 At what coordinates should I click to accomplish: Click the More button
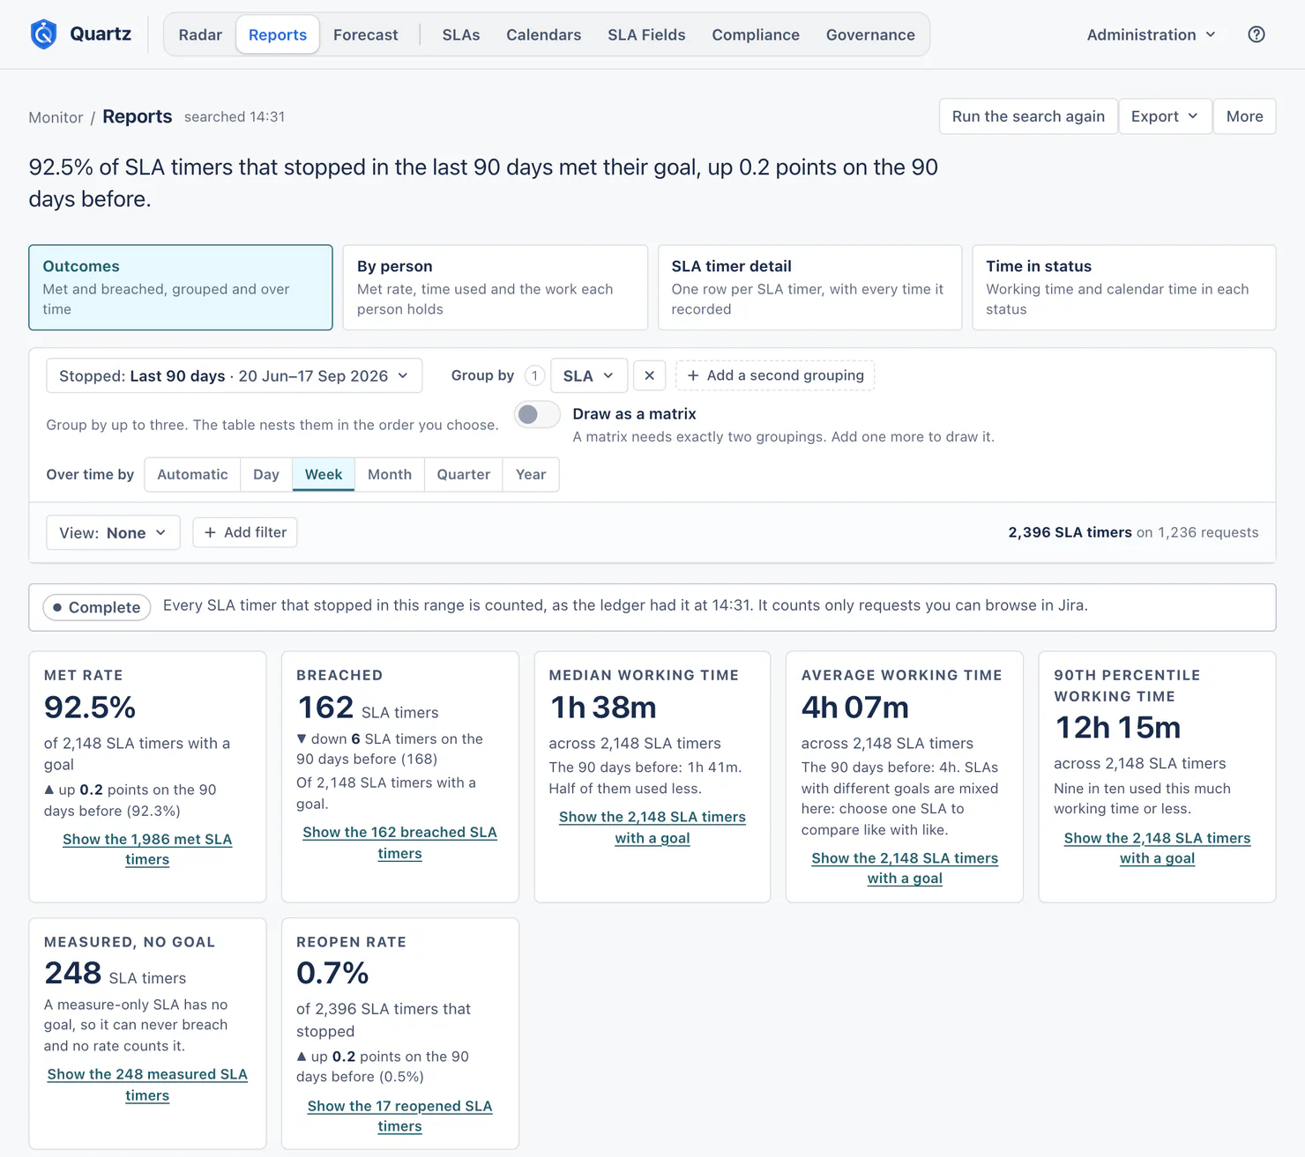(1244, 116)
